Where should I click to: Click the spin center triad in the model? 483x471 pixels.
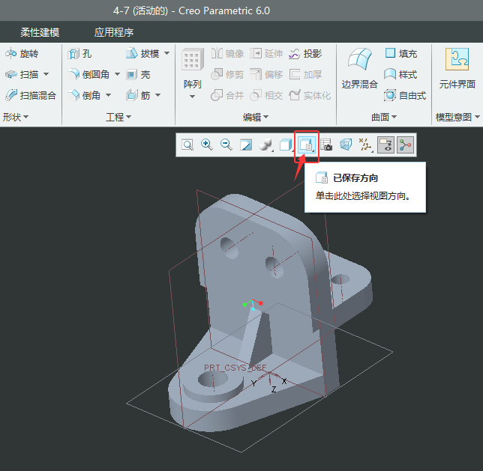[x=253, y=304]
